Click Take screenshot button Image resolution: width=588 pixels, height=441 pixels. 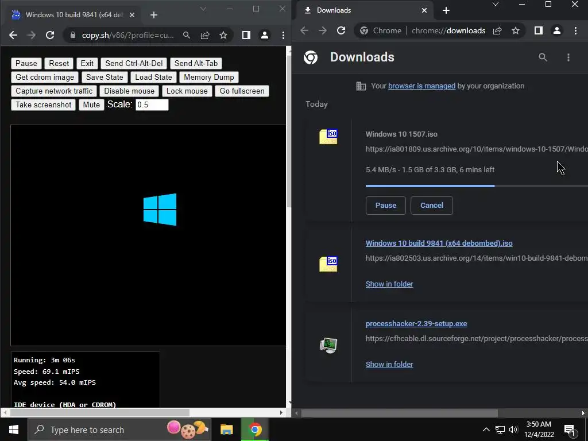point(44,105)
